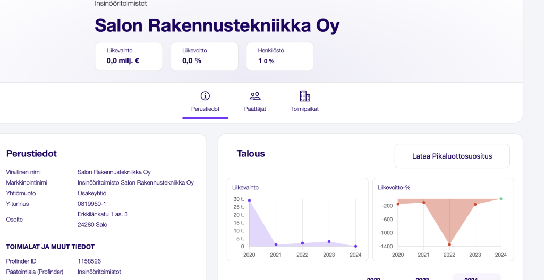Viewport: 544px width, 280px height.
Task: Click the address line Erkkilänkatu 1 as. 3
Action: [103, 214]
